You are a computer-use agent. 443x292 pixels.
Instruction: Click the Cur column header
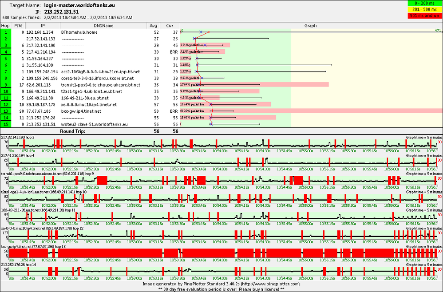pos(170,26)
